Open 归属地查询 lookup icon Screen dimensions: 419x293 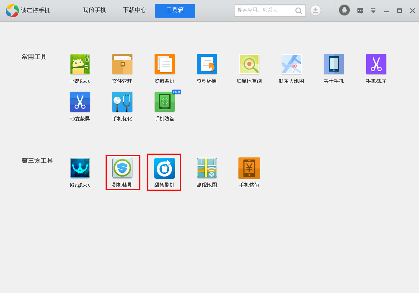pyautogui.click(x=249, y=64)
